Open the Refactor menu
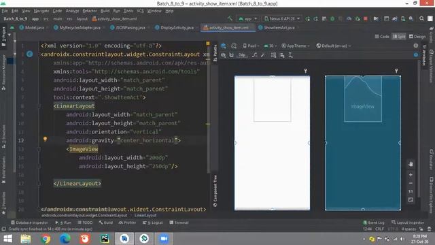Viewport: 435px width, 245px height. (x=90, y=11)
